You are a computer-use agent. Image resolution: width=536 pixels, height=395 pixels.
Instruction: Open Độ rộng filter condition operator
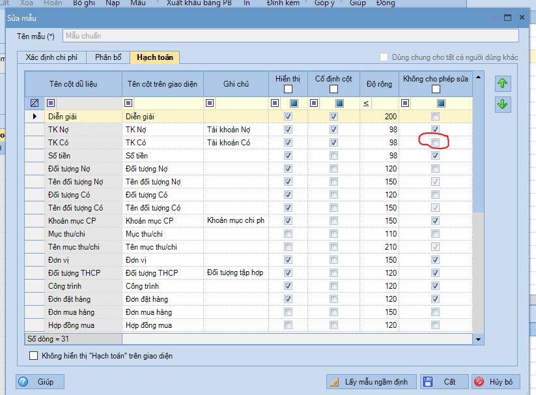(x=366, y=103)
